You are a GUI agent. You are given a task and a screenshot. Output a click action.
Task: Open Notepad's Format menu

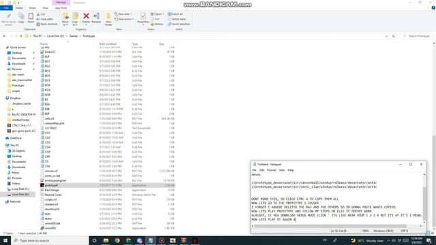click(271, 170)
